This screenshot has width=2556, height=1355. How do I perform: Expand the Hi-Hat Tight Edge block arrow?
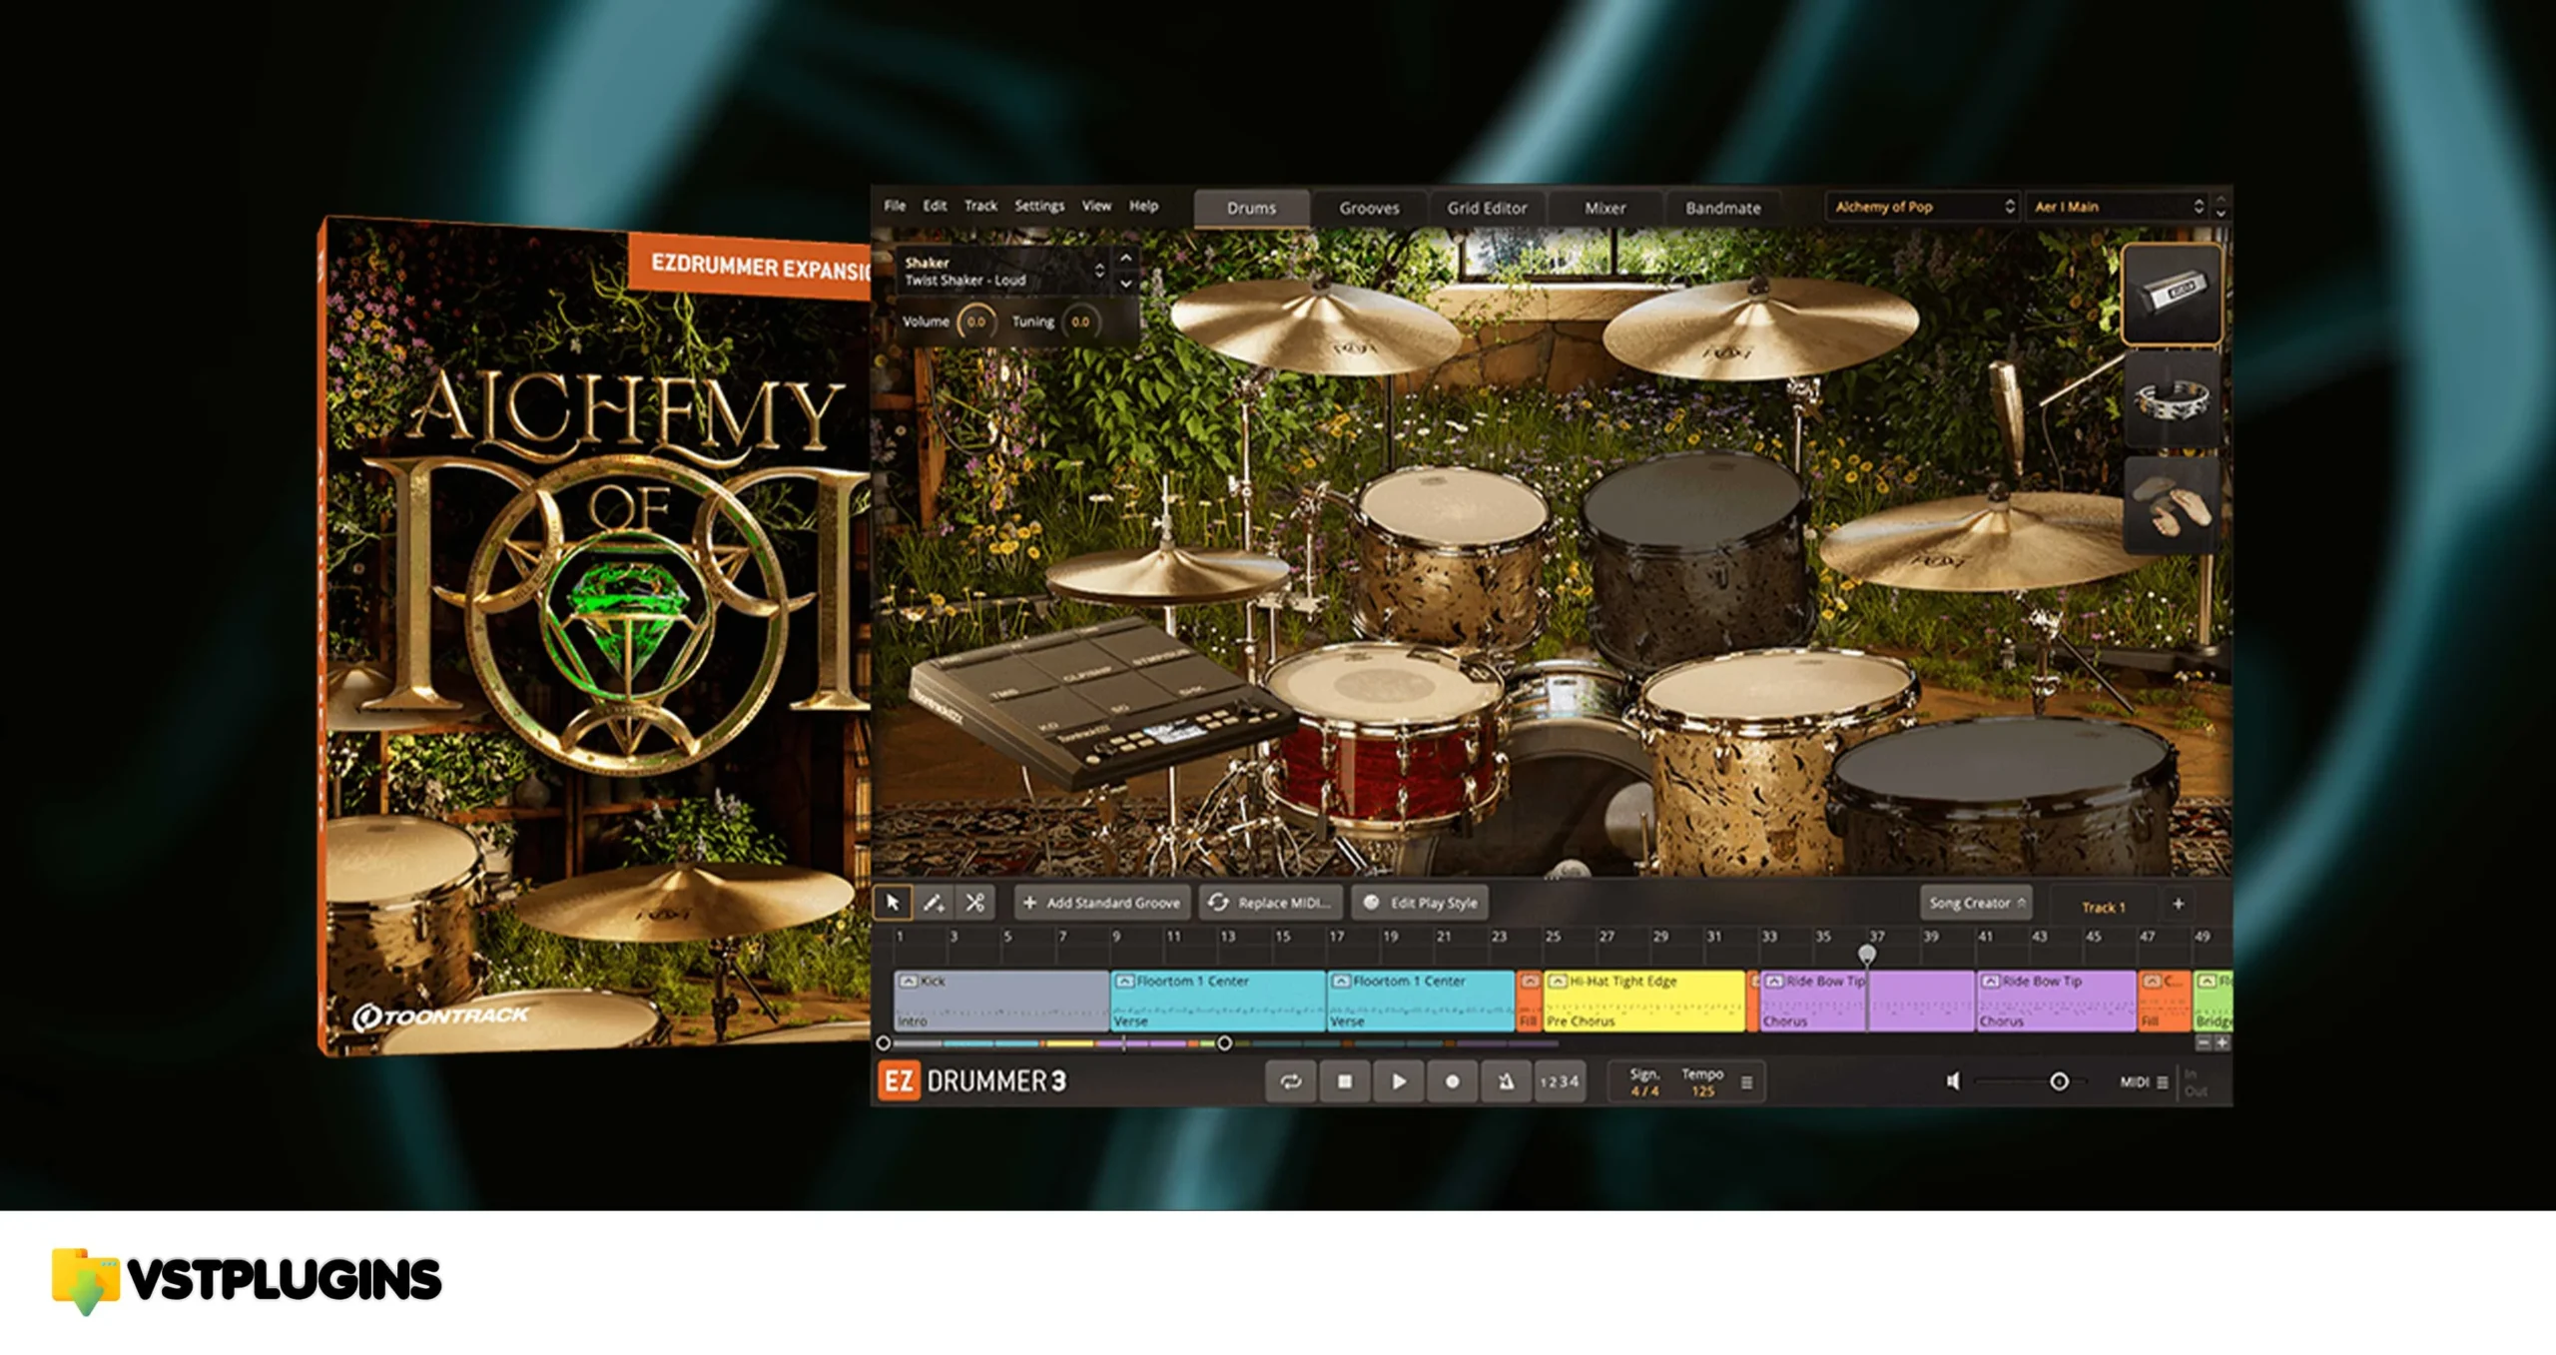coord(1557,982)
